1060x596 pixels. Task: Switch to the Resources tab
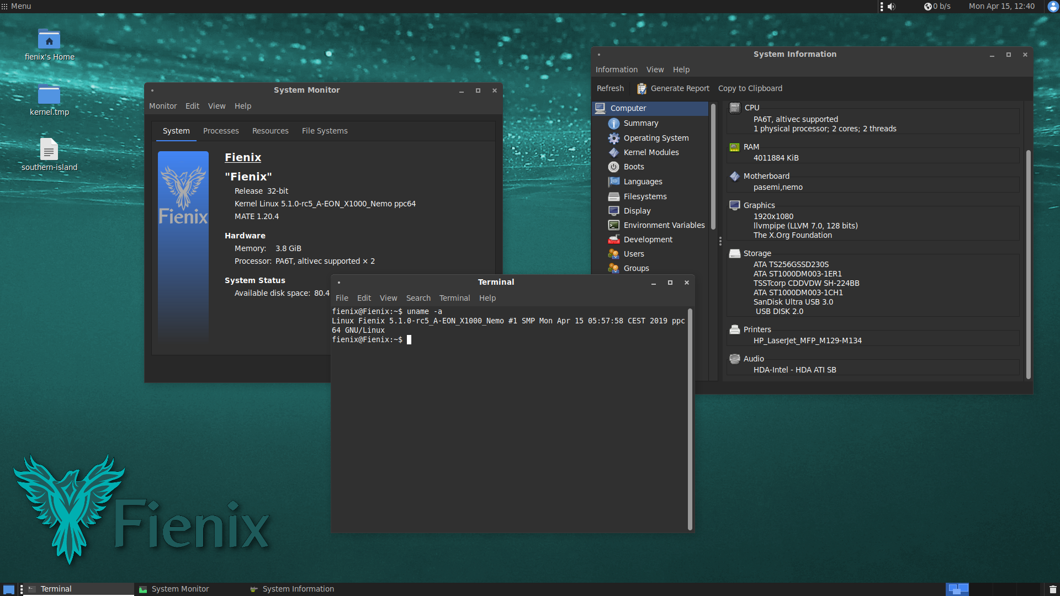click(270, 131)
